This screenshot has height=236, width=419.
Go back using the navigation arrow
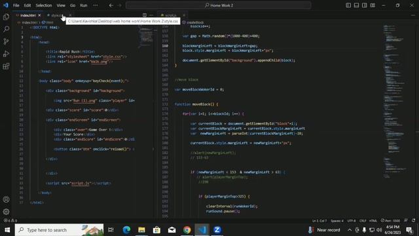coord(111,5)
